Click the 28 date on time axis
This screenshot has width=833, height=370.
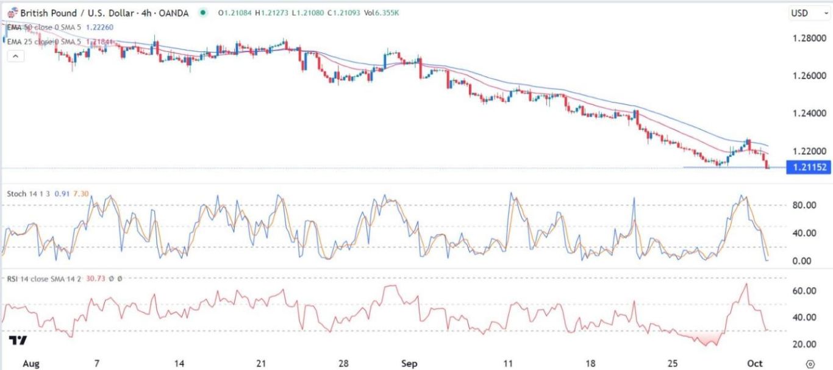click(343, 364)
